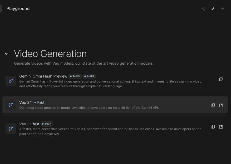The height and width of the screenshot is (164, 231).
Task: Click the Paid badge on Gemini Omni Flash Preview
Action: pos(89,76)
